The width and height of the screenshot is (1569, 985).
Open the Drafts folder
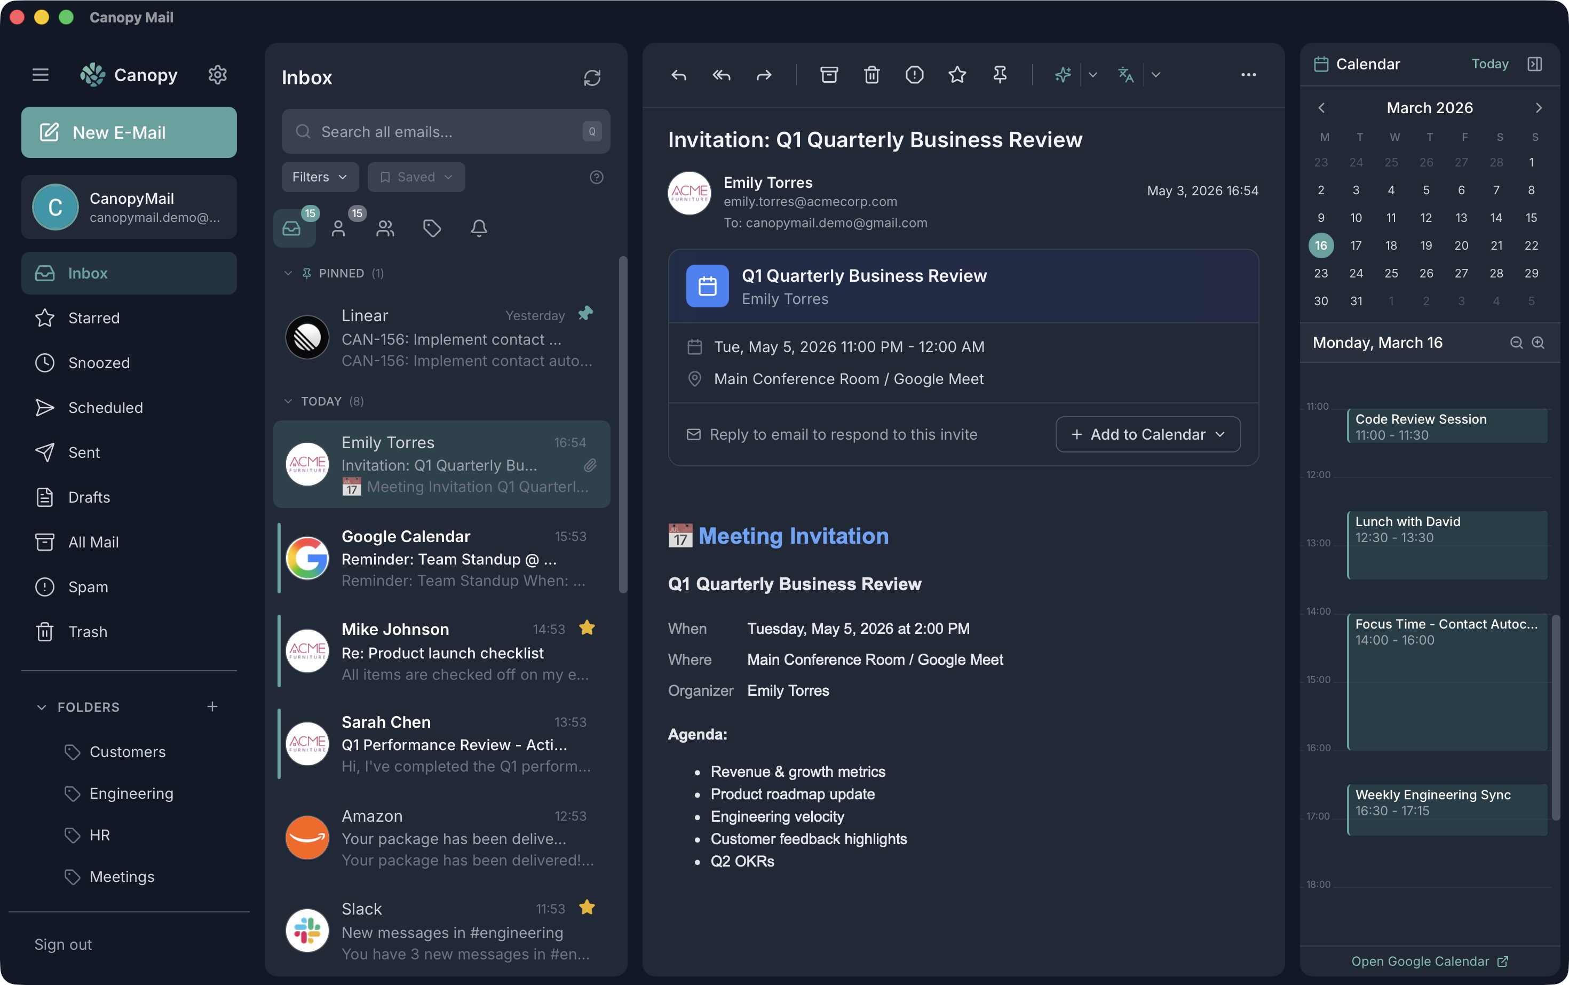(x=129, y=498)
